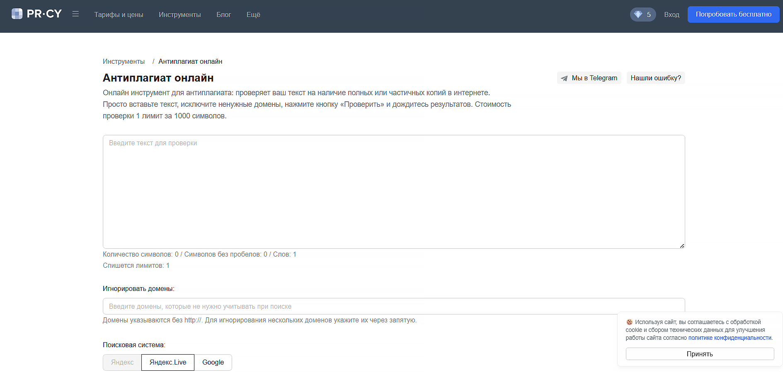Select Яндекс.Live search engine
This screenshot has width=783, height=372.
[168, 362]
